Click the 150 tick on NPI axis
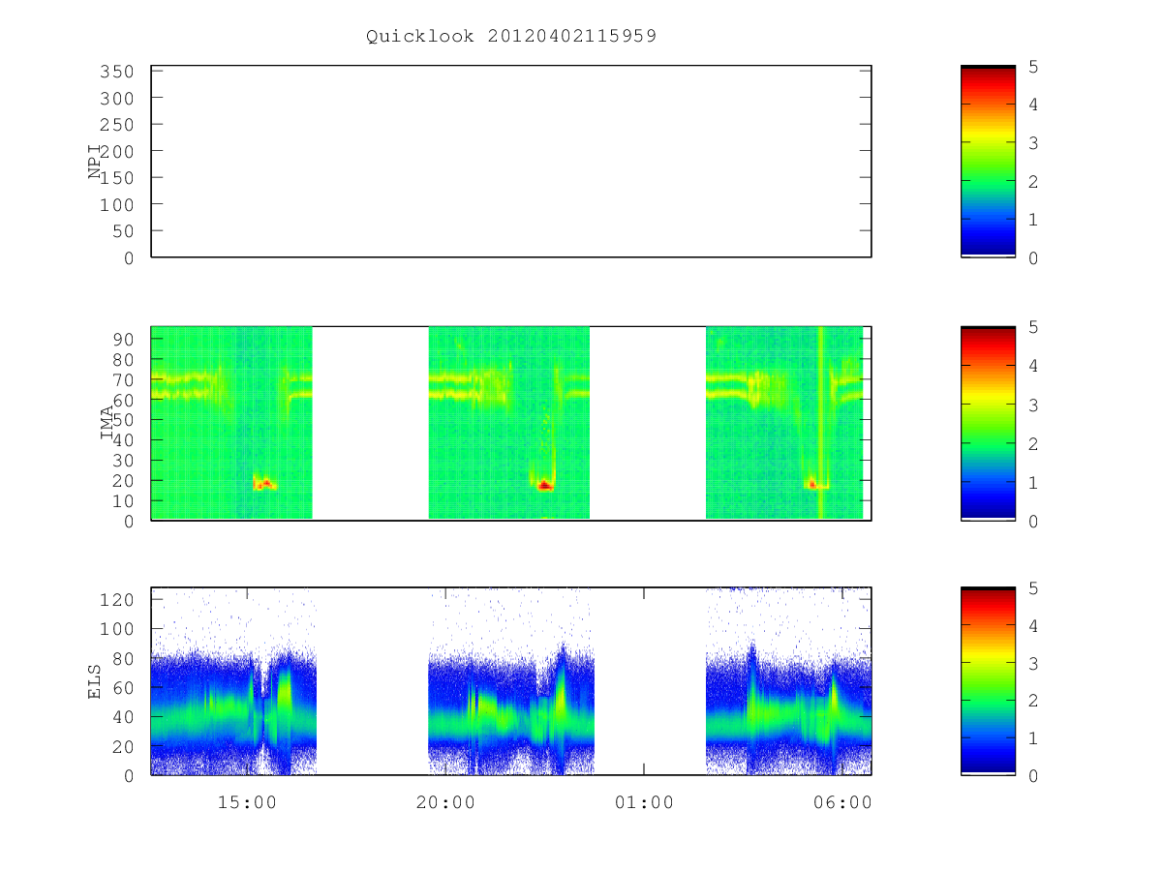Image resolution: width=1162 pixels, height=871 pixels. 116,178
